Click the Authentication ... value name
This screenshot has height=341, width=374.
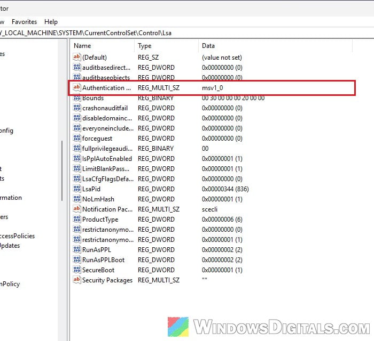[x=107, y=88]
